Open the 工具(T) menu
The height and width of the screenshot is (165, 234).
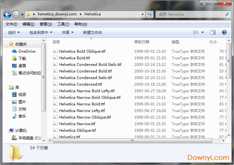[x=63, y=24]
